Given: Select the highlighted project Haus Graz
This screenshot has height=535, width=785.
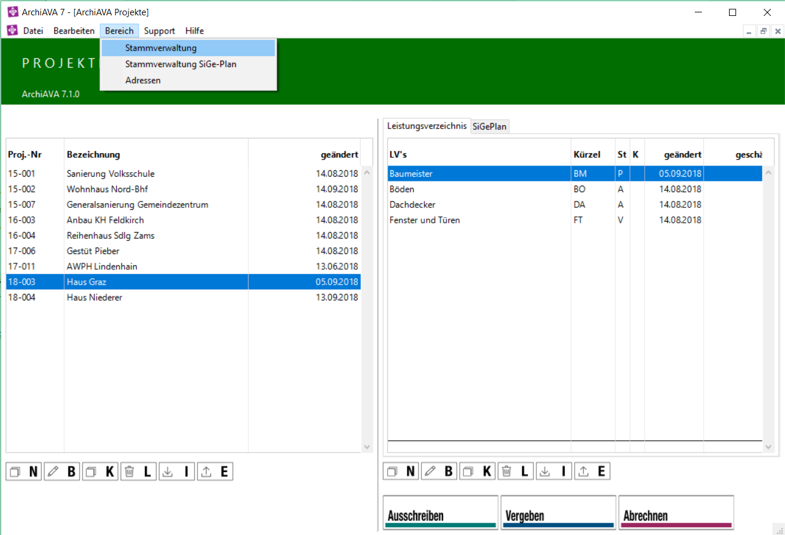Looking at the screenshot, I should [x=183, y=282].
